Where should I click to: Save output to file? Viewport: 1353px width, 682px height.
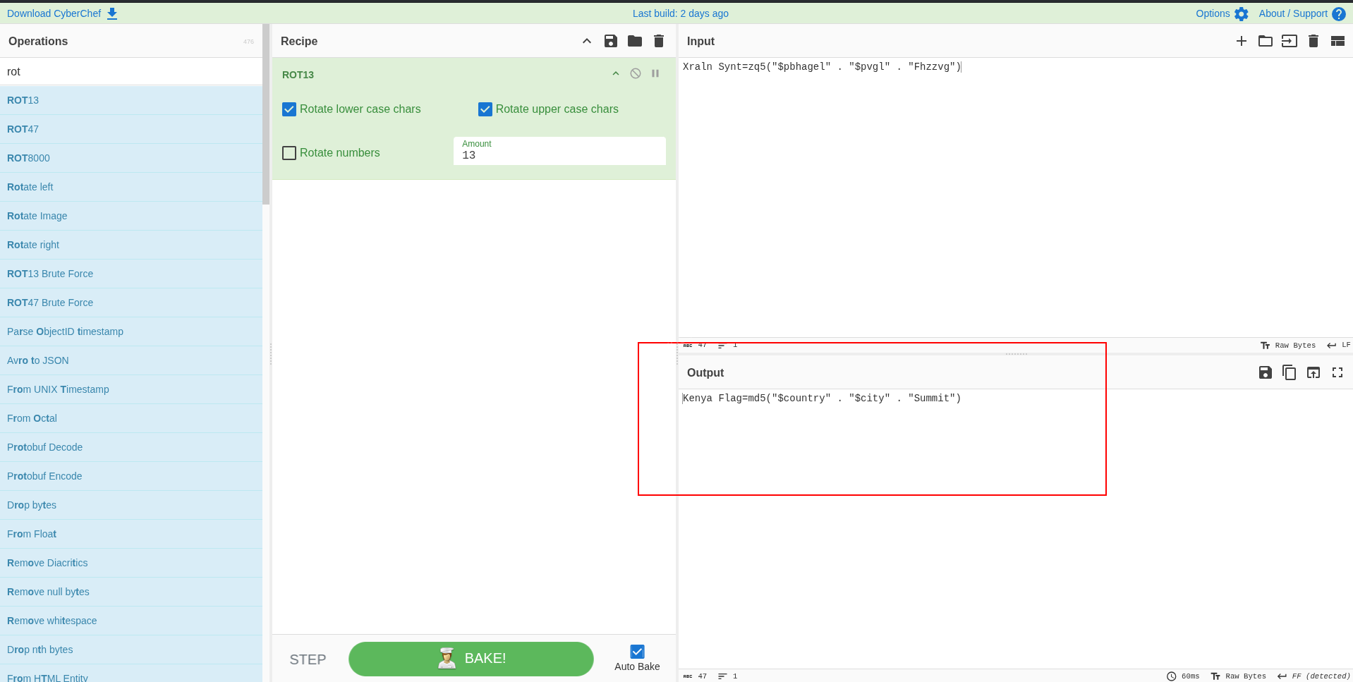click(x=1266, y=372)
